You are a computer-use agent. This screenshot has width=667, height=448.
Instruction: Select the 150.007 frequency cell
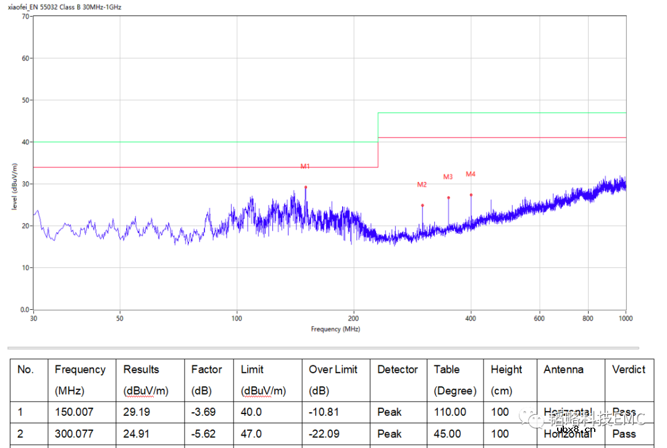pyautogui.click(x=73, y=412)
